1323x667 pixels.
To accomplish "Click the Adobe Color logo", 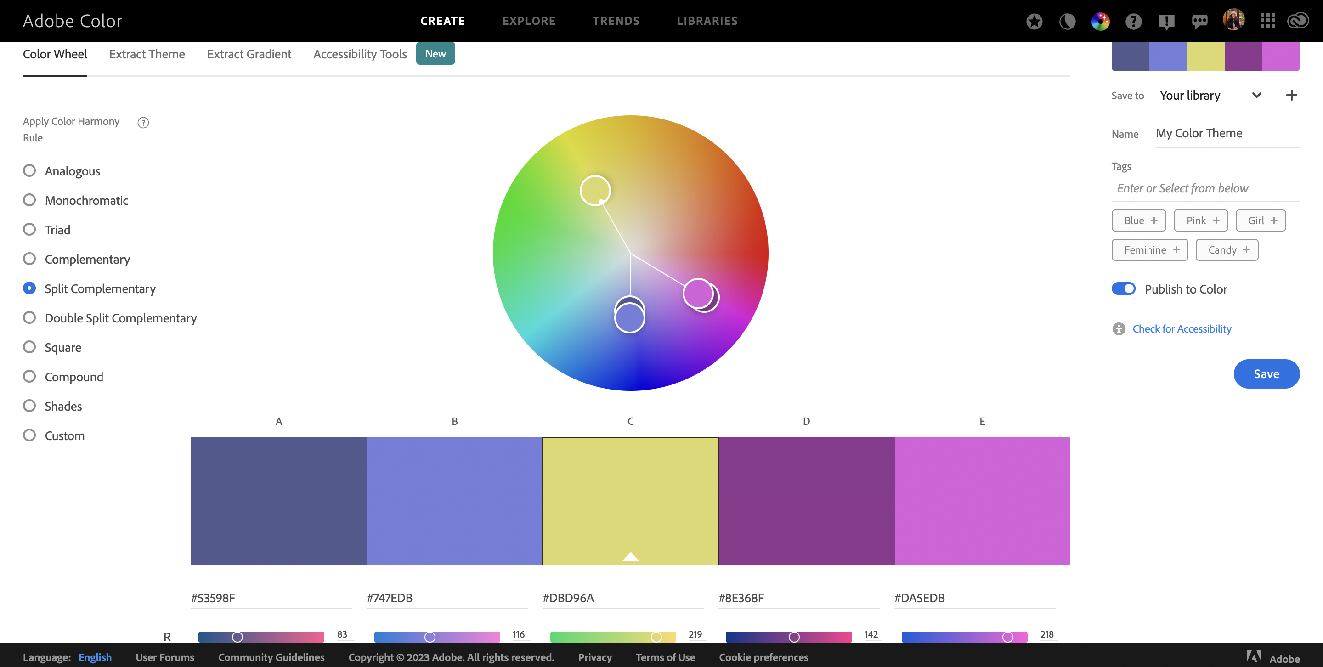I will [x=73, y=21].
